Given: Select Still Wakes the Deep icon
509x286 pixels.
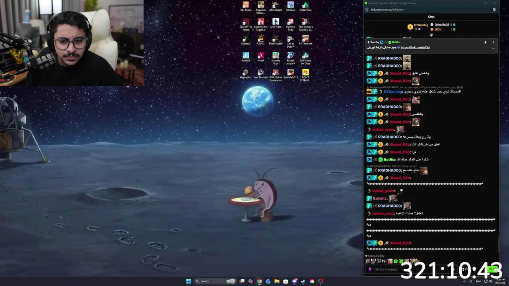Looking at the screenshot, I should (305, 58).
